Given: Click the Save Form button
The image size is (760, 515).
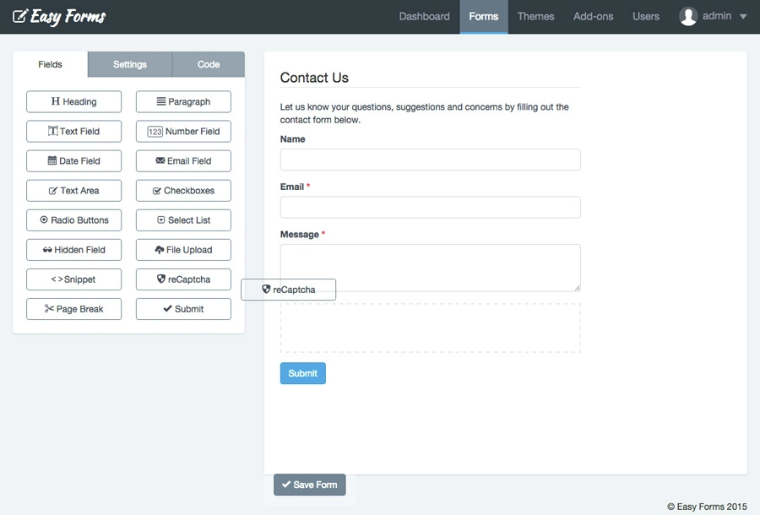Looking at the screenshot, I should (310, 485).
